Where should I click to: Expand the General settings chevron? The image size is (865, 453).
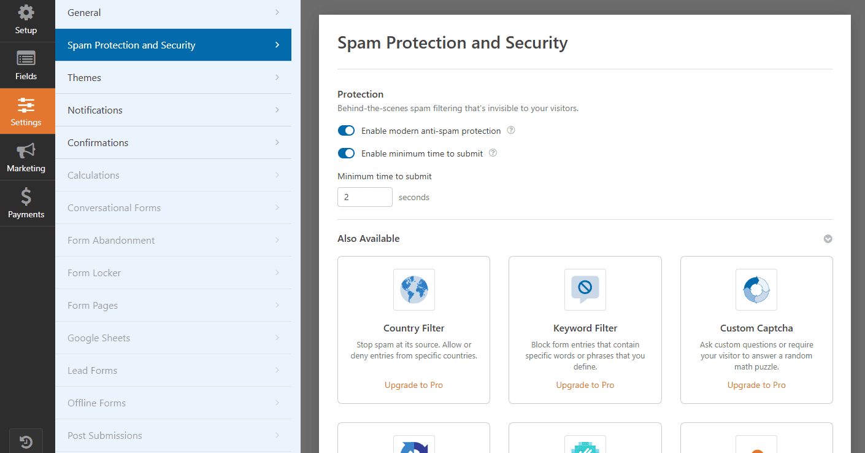click(x=277, y=12)
